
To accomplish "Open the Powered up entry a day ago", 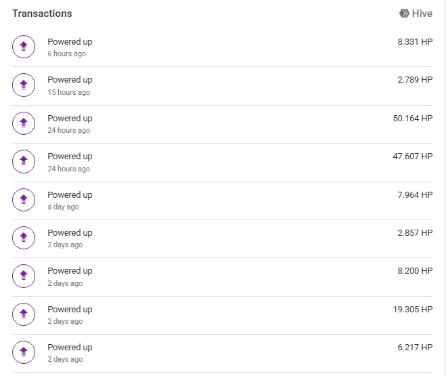I will tap(222, 201).
